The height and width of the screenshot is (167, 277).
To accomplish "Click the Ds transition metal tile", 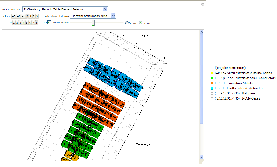I will point(122,104).
